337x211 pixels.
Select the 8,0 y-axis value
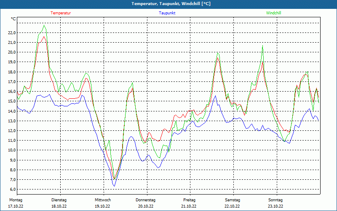13,170
